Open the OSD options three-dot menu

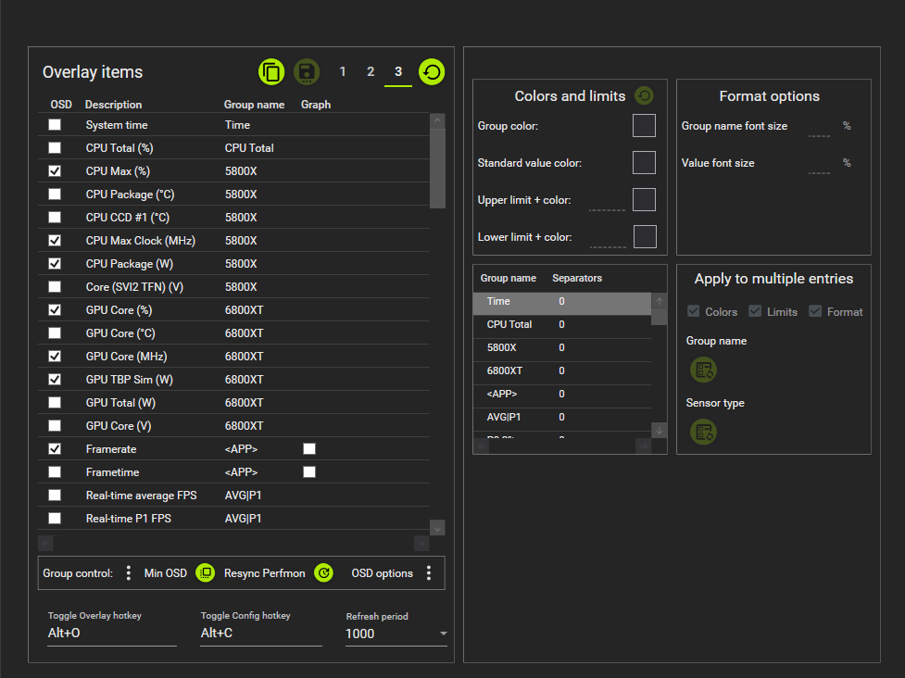coord(429,573)
